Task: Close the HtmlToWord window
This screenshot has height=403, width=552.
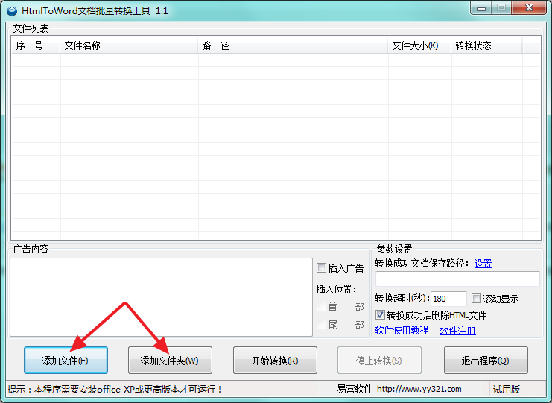Action: 529,8
